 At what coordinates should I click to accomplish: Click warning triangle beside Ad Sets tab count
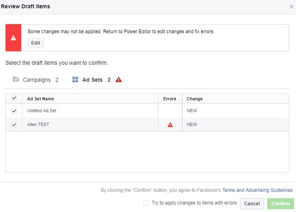click(119, 79)
